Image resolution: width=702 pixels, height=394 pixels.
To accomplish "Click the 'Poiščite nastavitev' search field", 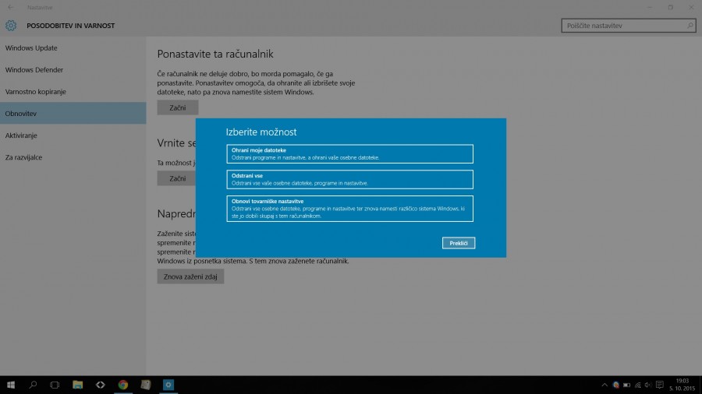I will tap(624, 26).
